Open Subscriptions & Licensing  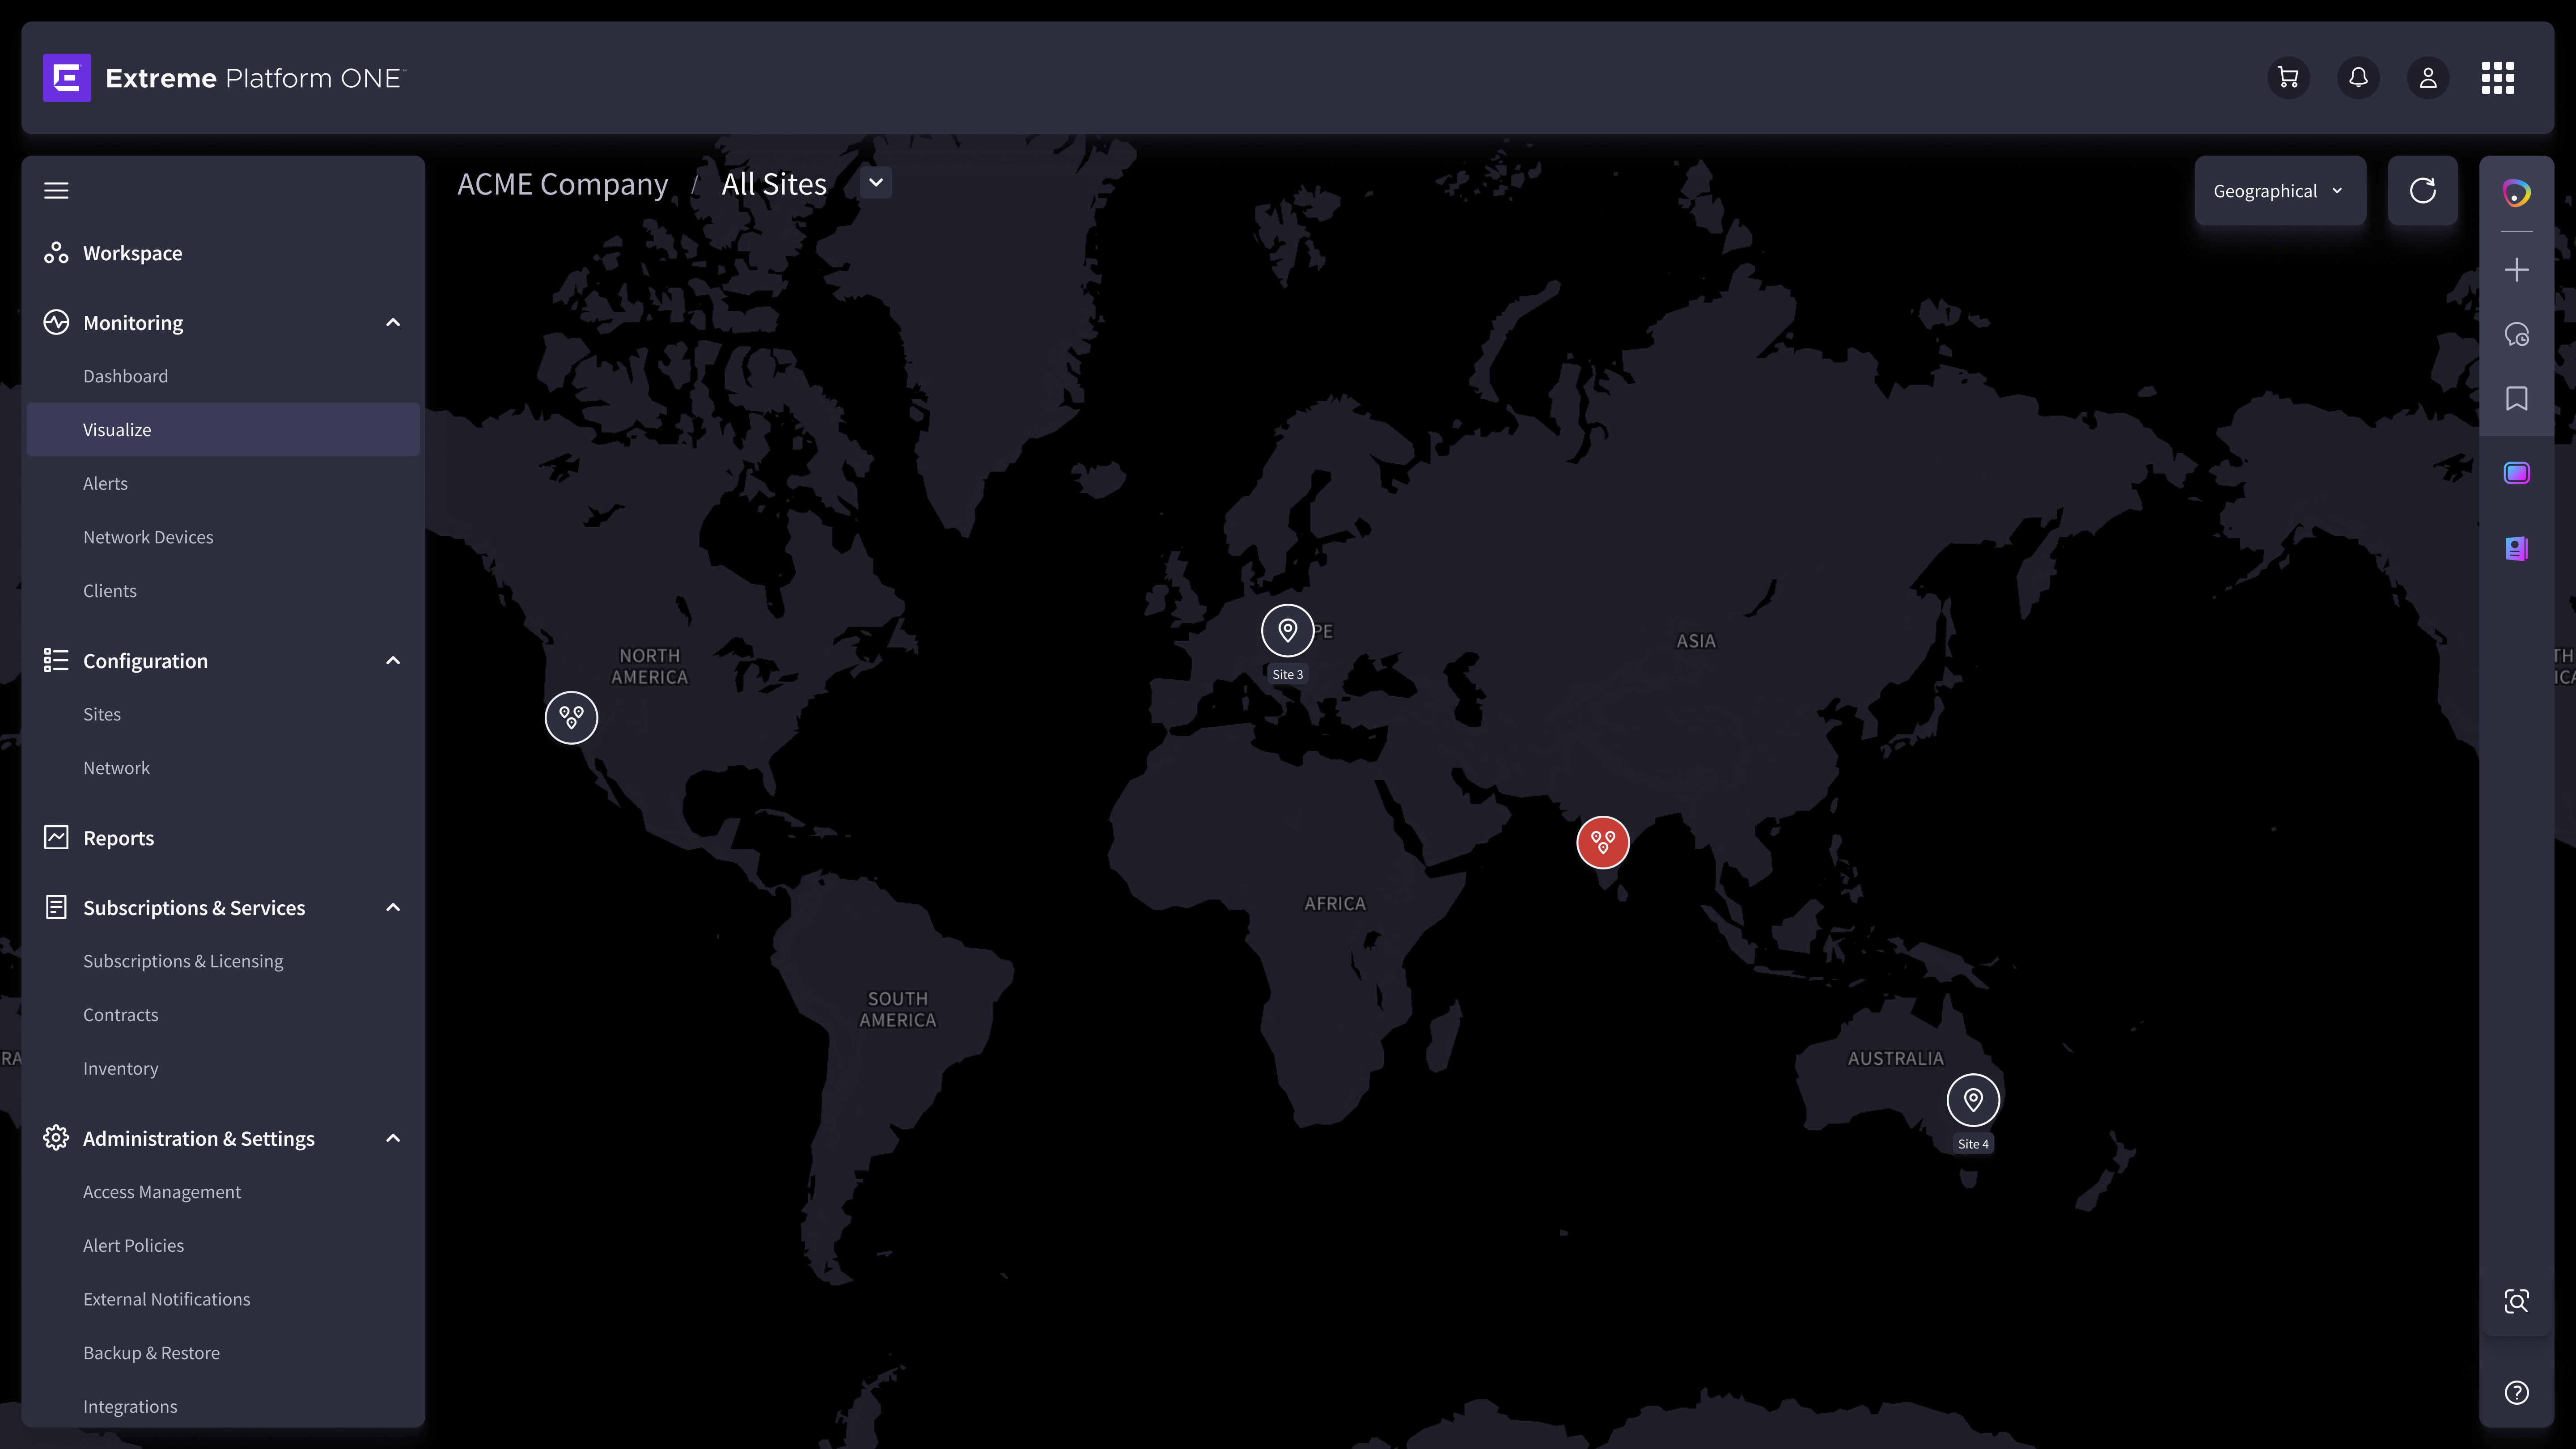click(183, 961)
